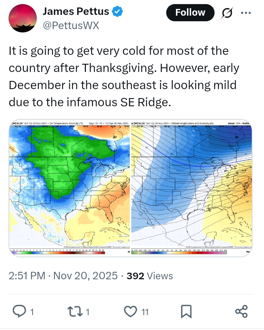264x330 pixels.
Task: Click the blue verified badge
Action: coord(118,12)
